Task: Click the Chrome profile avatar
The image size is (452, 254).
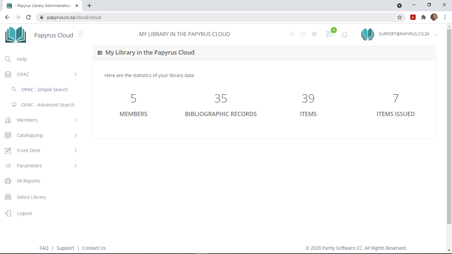Action: [x=434, y=17]
